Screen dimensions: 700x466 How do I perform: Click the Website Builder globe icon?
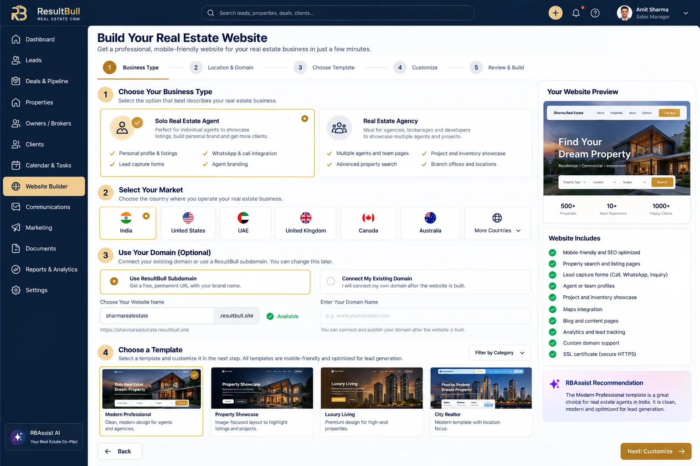(x=16, y=186)
